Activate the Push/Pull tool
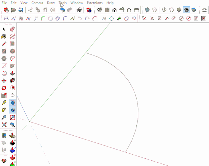Viewport: 209px width, 166px height. click(12, 73)
